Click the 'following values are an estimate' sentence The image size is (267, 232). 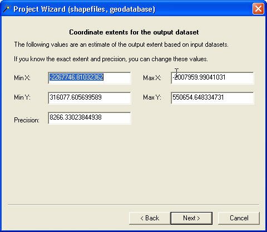click(x=121, y=45)
